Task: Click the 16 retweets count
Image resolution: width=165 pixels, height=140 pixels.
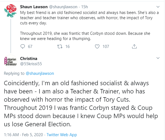Action: coord(67,47)
